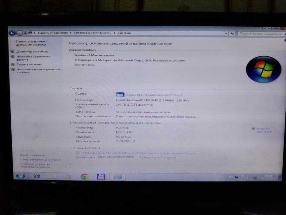Open 'Индекс производительности Windows' link
The image size is (286, 215).
click(x=154, y=95)
